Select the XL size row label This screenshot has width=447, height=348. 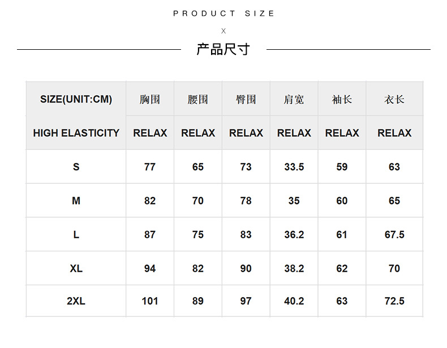click(76, 268)
